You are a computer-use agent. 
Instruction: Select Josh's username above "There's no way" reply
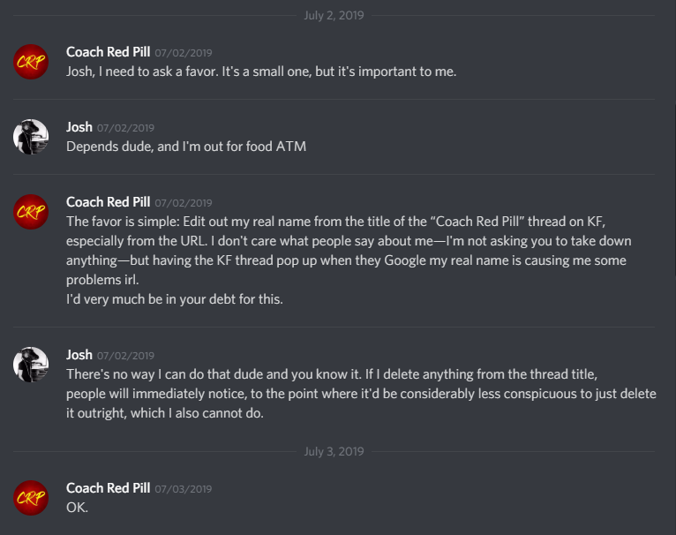click(x=79, y=354)
